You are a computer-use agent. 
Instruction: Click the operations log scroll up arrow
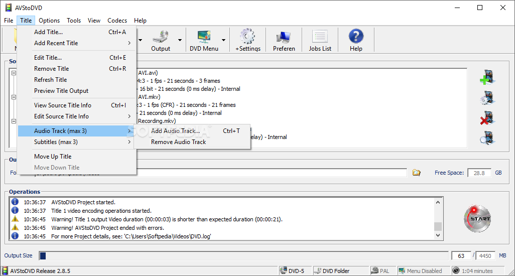click(438, 202)
